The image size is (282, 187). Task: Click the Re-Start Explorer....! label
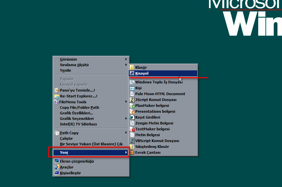[x=79, y=96]
